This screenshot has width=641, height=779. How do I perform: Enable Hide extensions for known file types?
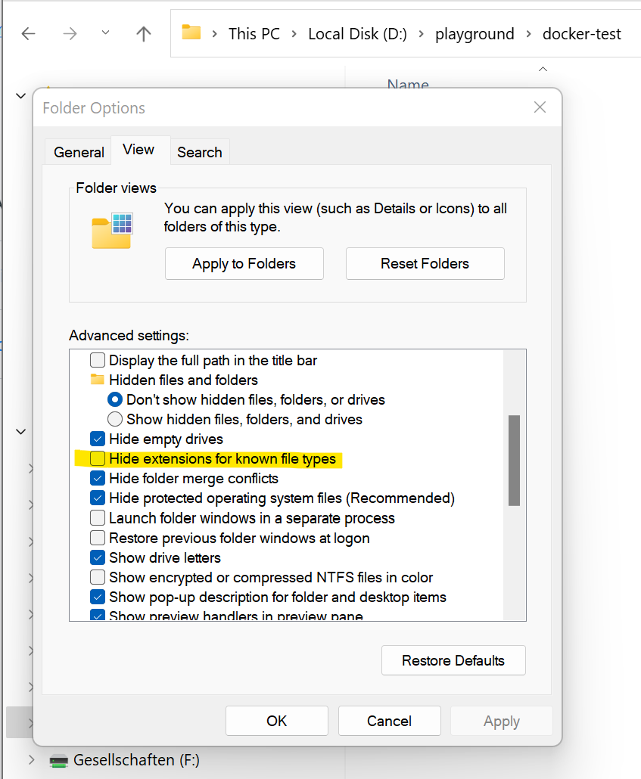tap(98, 459)
